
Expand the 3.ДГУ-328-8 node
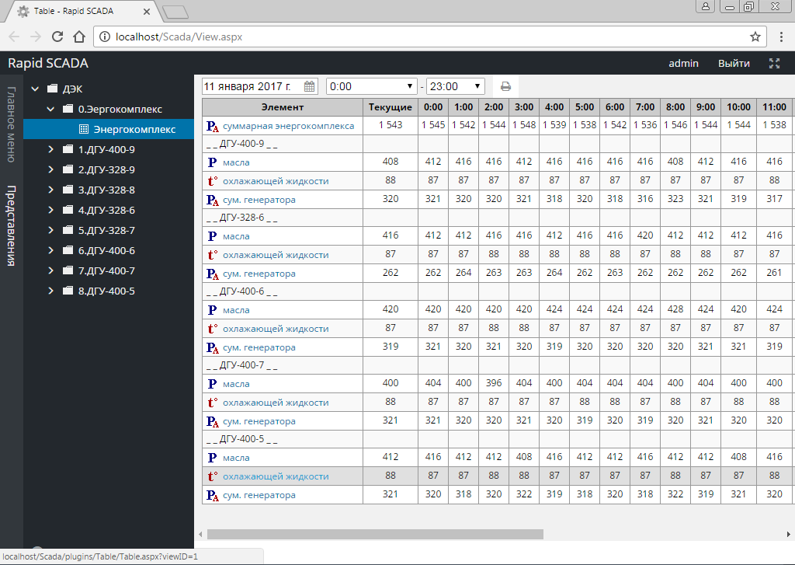coord(50,190)
